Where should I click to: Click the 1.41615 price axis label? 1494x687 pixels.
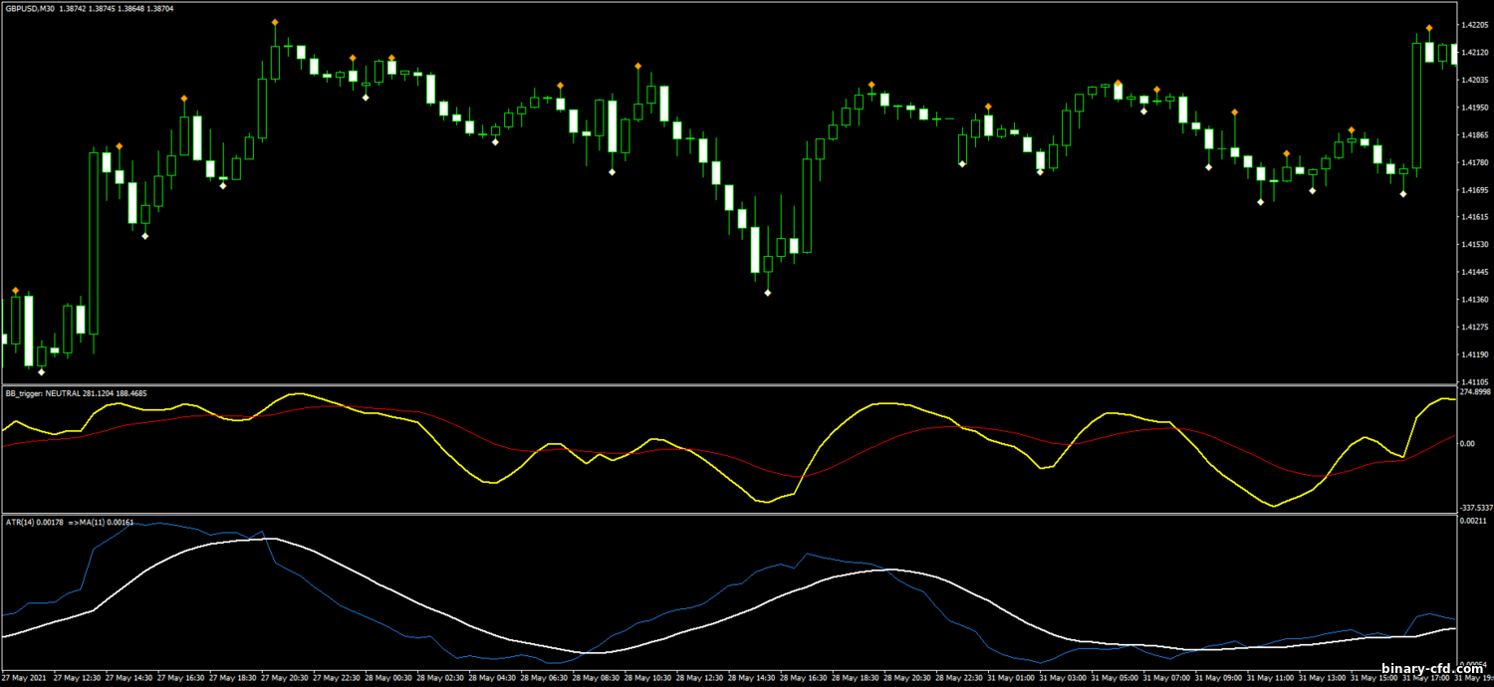[x=1476, y=217]
